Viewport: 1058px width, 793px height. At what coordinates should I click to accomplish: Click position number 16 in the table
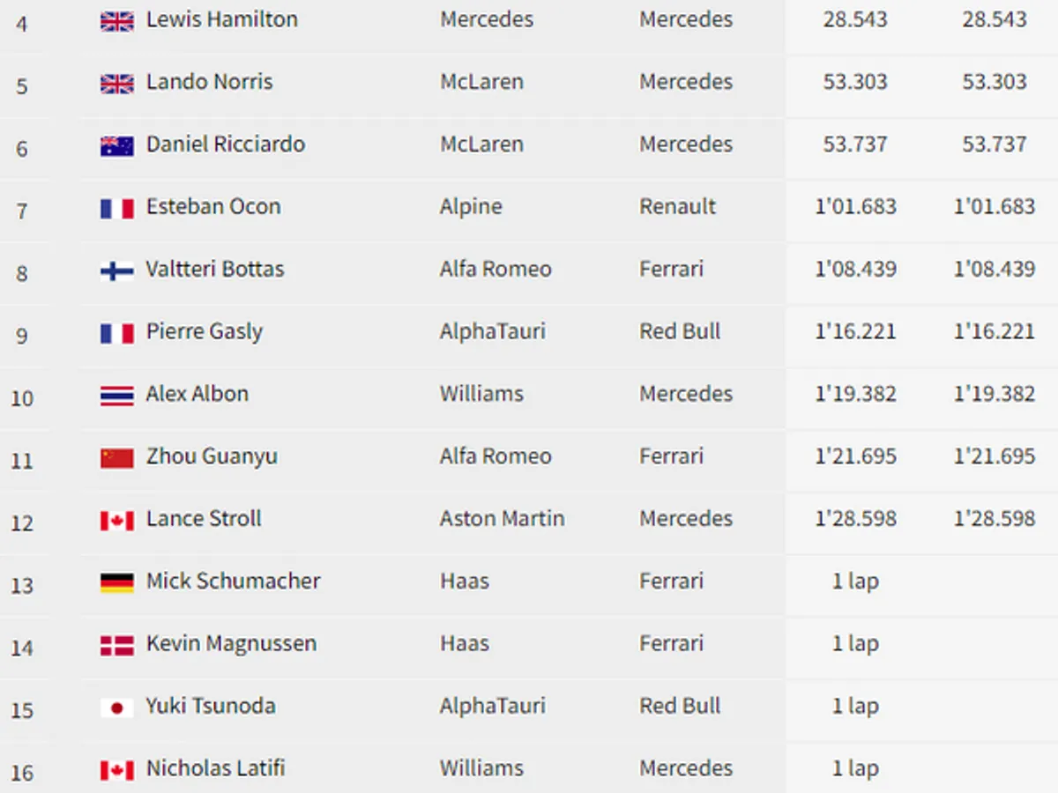click(22, 774)
